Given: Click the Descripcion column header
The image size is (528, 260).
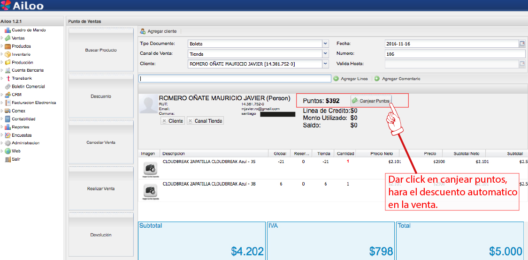Looking at the screenshot, I should tap(214, 154).
